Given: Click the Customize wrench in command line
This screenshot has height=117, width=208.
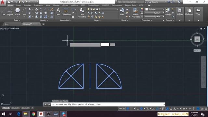Looking at the screenshot, I should [49, 104].
